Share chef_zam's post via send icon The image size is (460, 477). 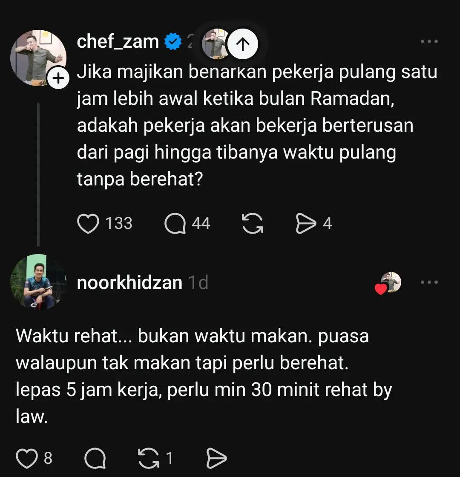[306, 223]
